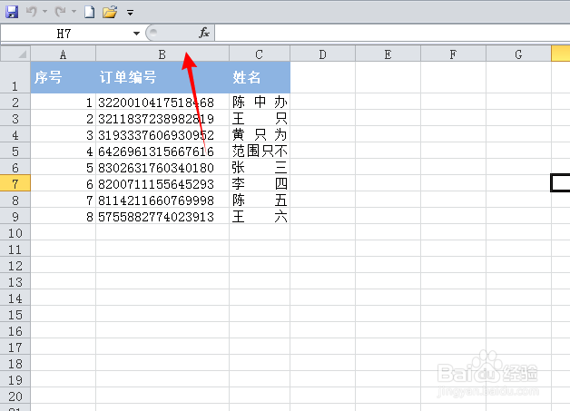The height and width of the screenshot is (411, 570).
Task: Click the name cell 王六
Action: click(260, 217)
